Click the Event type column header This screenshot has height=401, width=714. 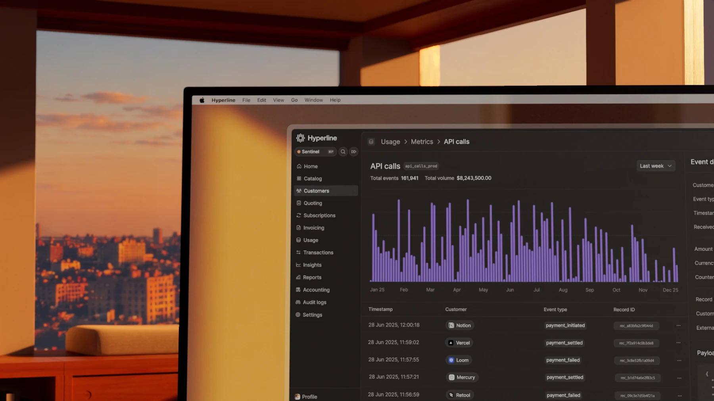555,310
